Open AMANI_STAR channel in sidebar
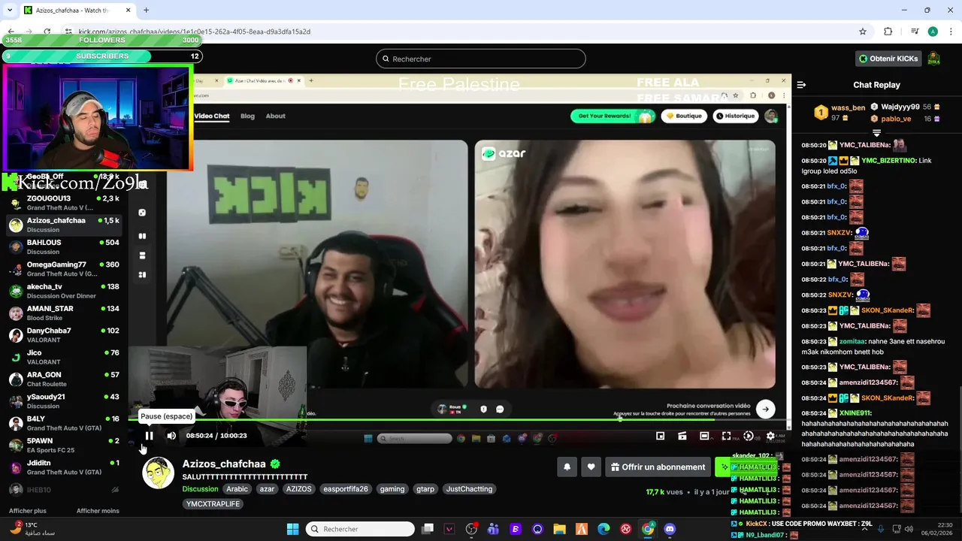 point(64,313)
